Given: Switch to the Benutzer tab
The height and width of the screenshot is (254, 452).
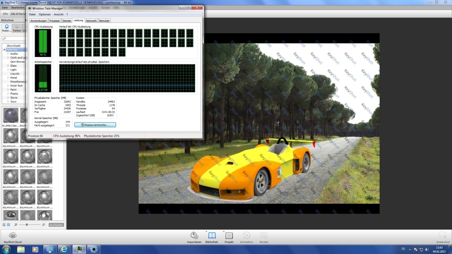Looking at the screenshot, I should tap(104, 21).
